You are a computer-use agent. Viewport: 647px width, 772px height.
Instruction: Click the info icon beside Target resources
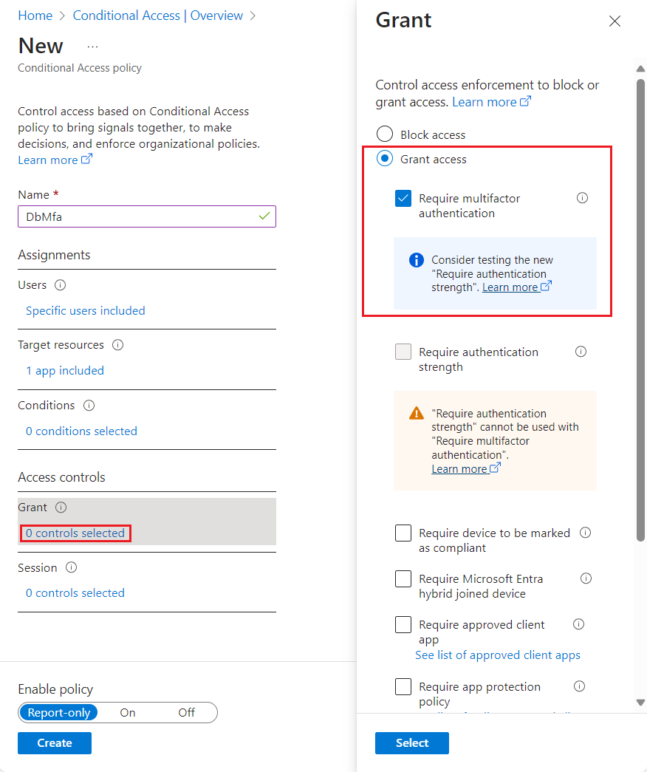[118, 345]
